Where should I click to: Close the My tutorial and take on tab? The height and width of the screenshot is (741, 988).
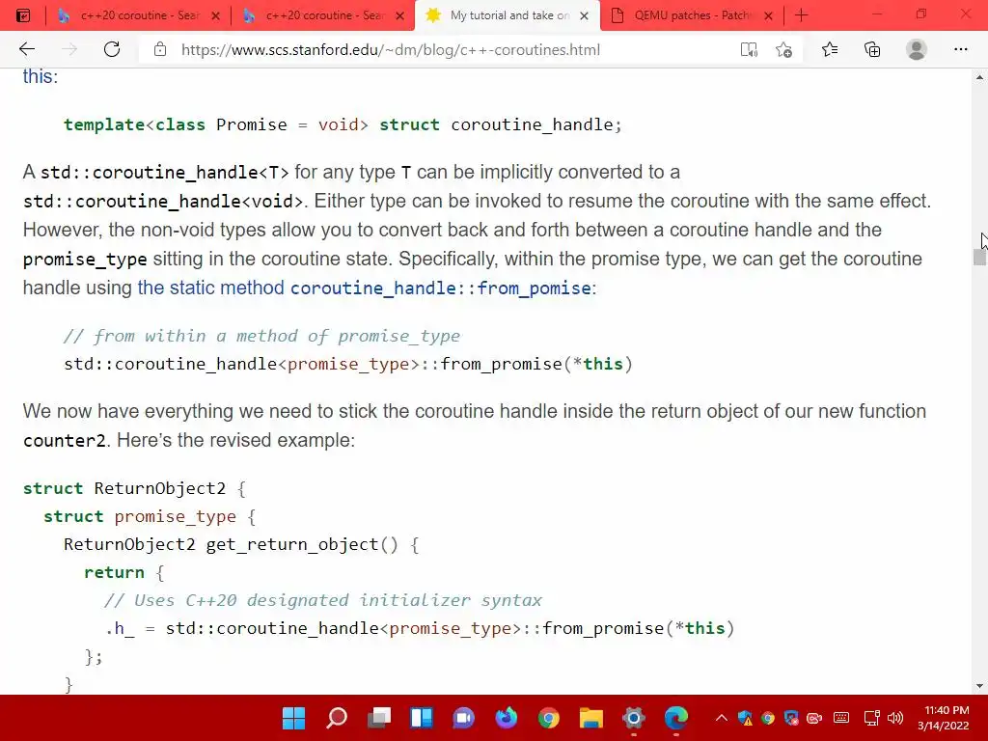point(584,15)
